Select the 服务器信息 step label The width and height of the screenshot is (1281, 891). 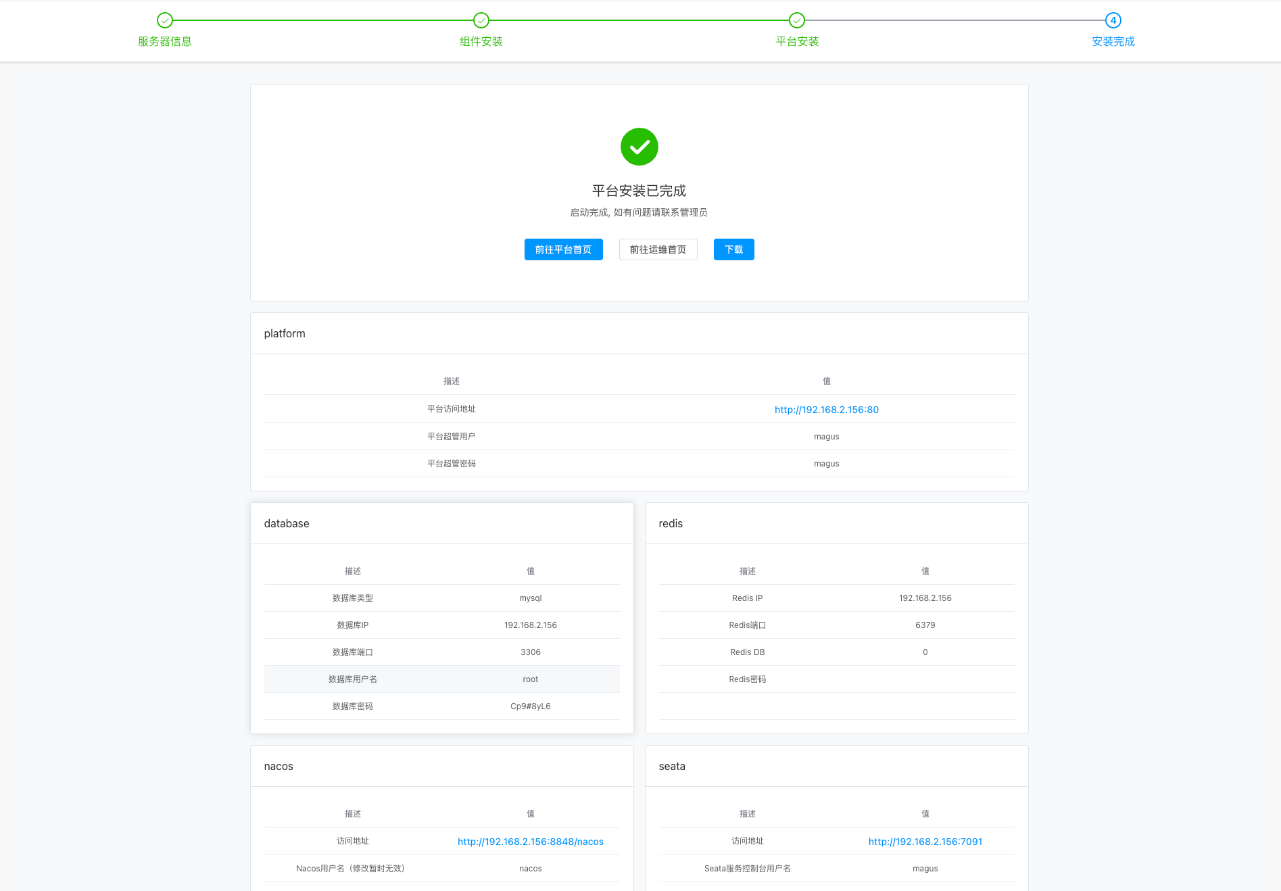[164, 42]
